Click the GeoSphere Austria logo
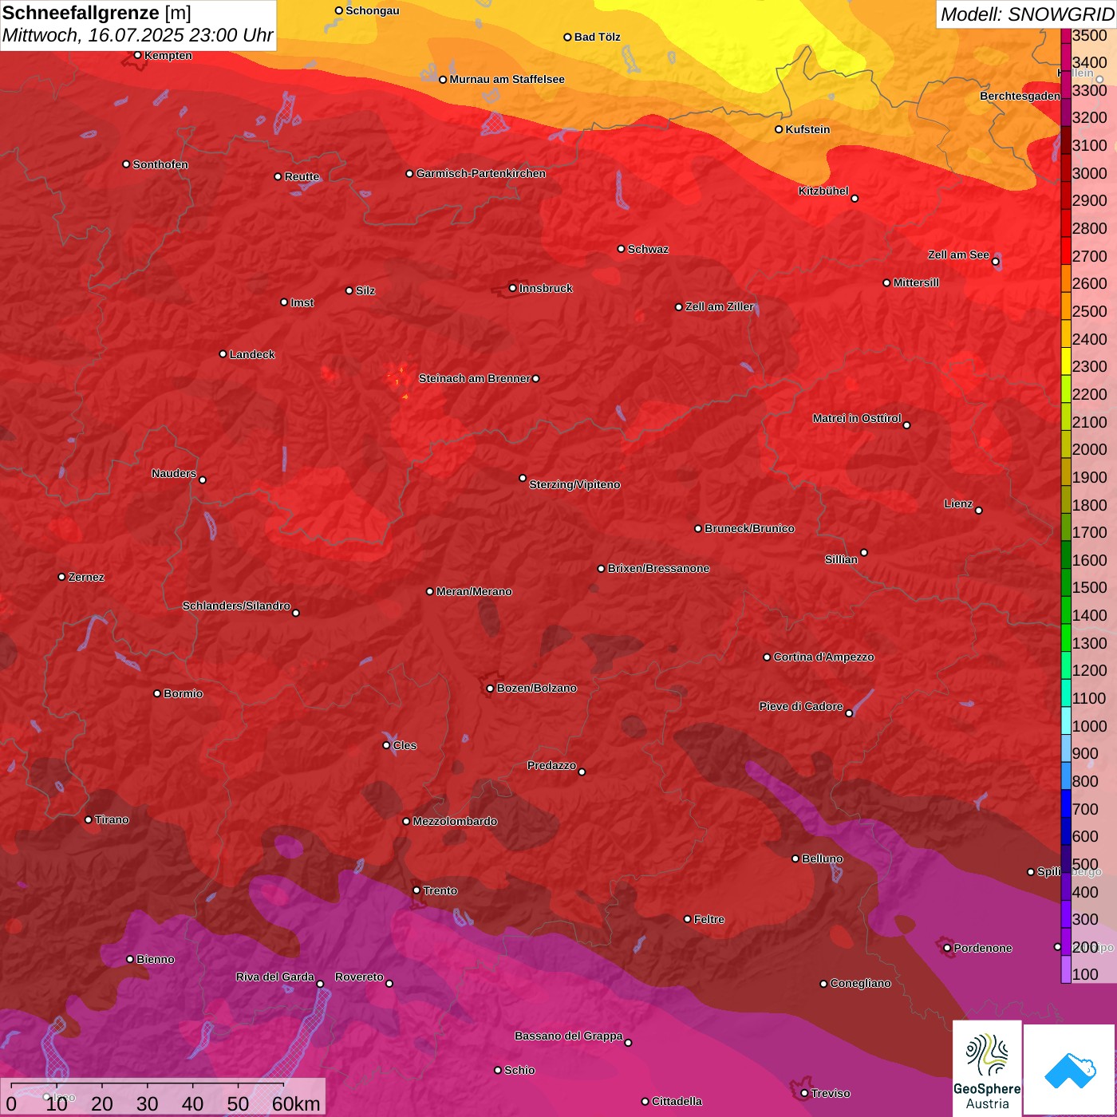 [987, 1068]
